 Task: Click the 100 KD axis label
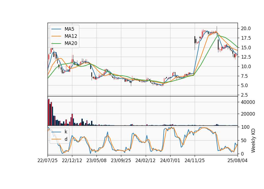coord(245,127)
